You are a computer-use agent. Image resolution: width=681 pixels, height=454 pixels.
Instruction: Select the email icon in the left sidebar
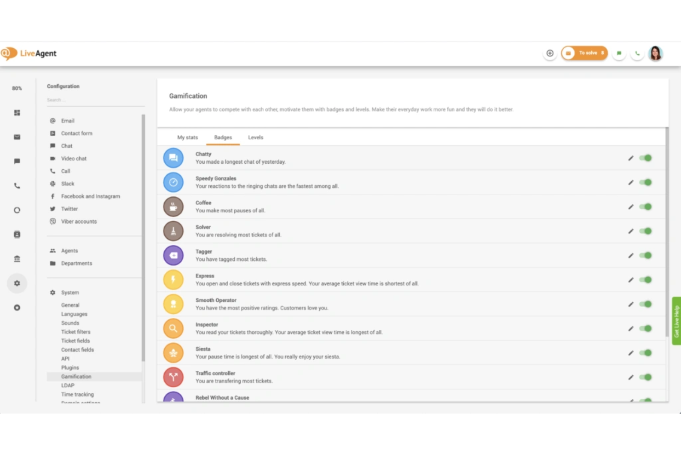[17, 137]
